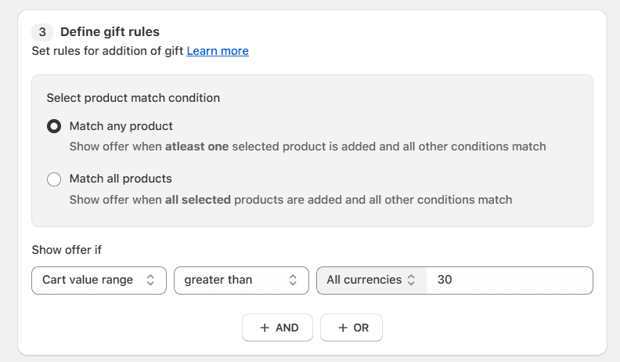
Task: Click the up-down chevron on Cart value range
Action: [x=150, y=281]
